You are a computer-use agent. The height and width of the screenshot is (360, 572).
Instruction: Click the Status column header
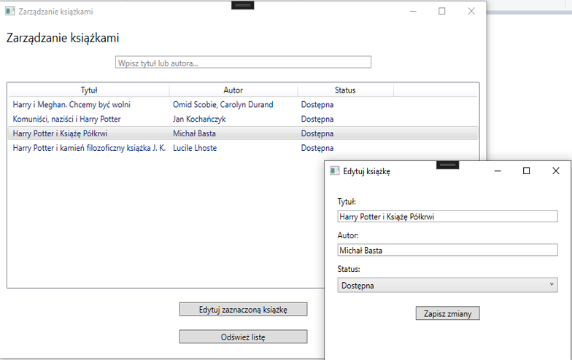click(x=345, y=90)
